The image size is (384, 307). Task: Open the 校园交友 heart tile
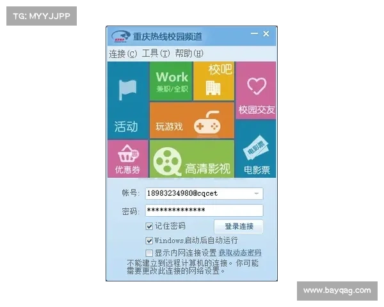click(x=256, y=90)
